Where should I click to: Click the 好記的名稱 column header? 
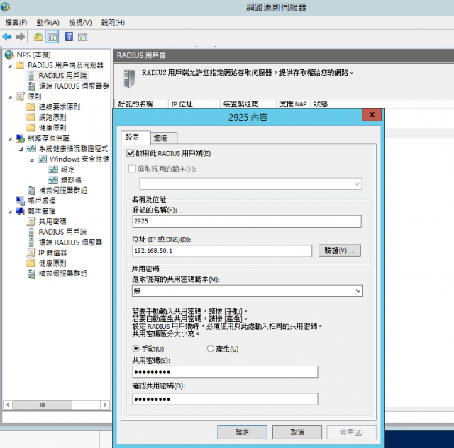[x=141, y=104]
